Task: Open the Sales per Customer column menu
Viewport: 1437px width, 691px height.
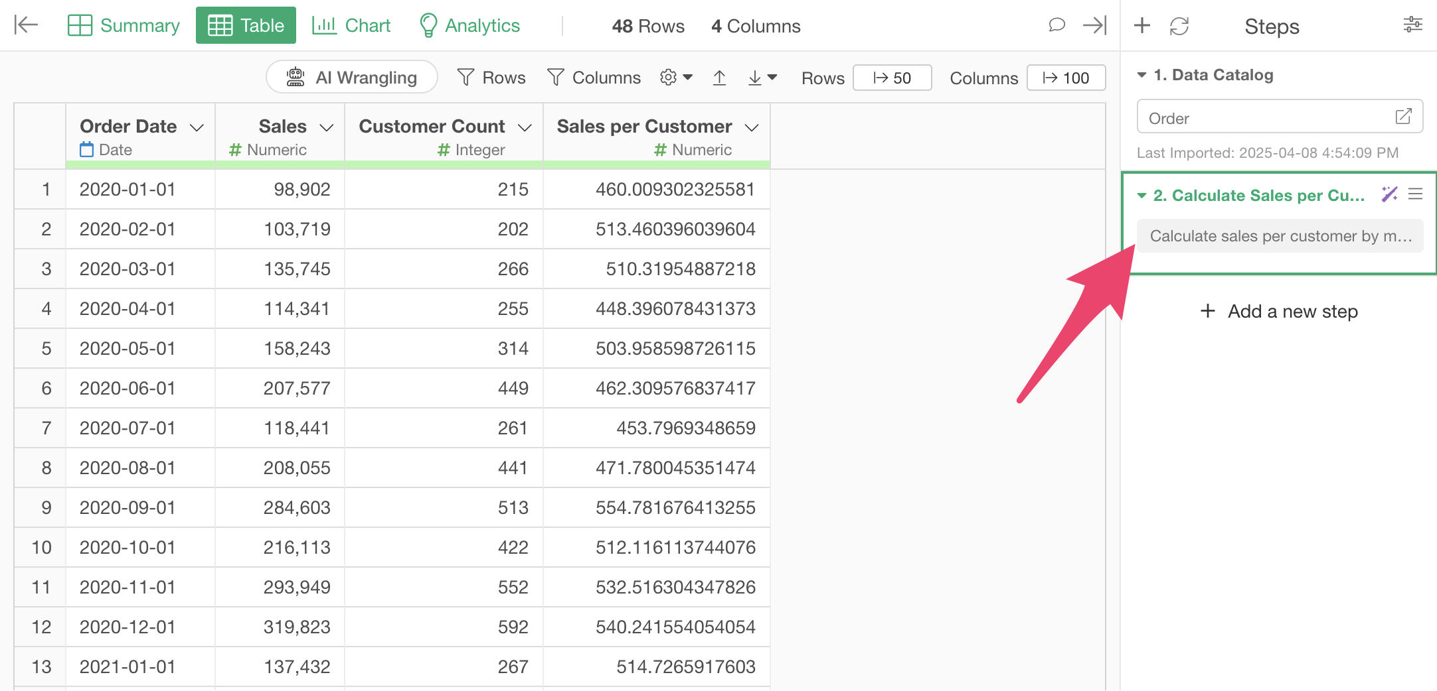Action: coord(752,127)
